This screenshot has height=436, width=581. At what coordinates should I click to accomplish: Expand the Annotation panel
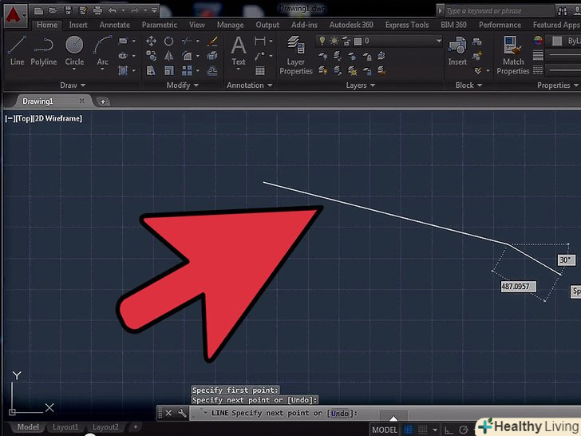pos(249,85)
